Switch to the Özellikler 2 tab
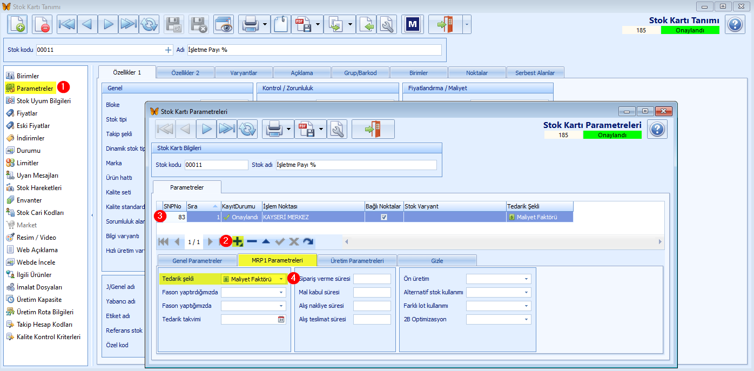The image size is (754, 371). click(x=185, y=72)
